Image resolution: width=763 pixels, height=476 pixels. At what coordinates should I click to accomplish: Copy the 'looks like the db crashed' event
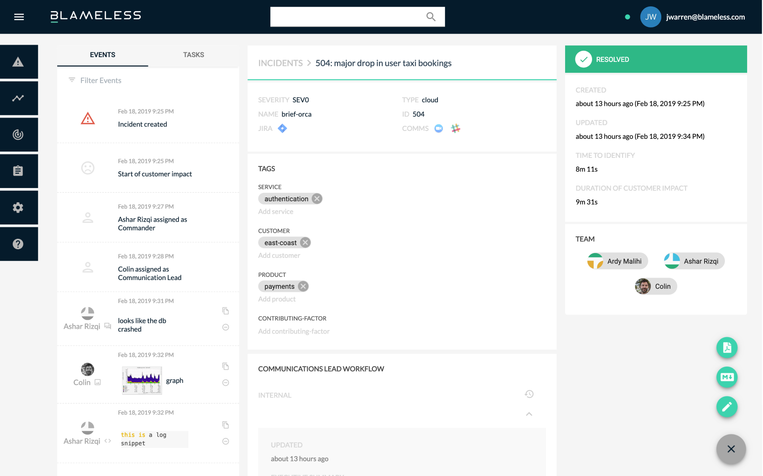point(225,311)
